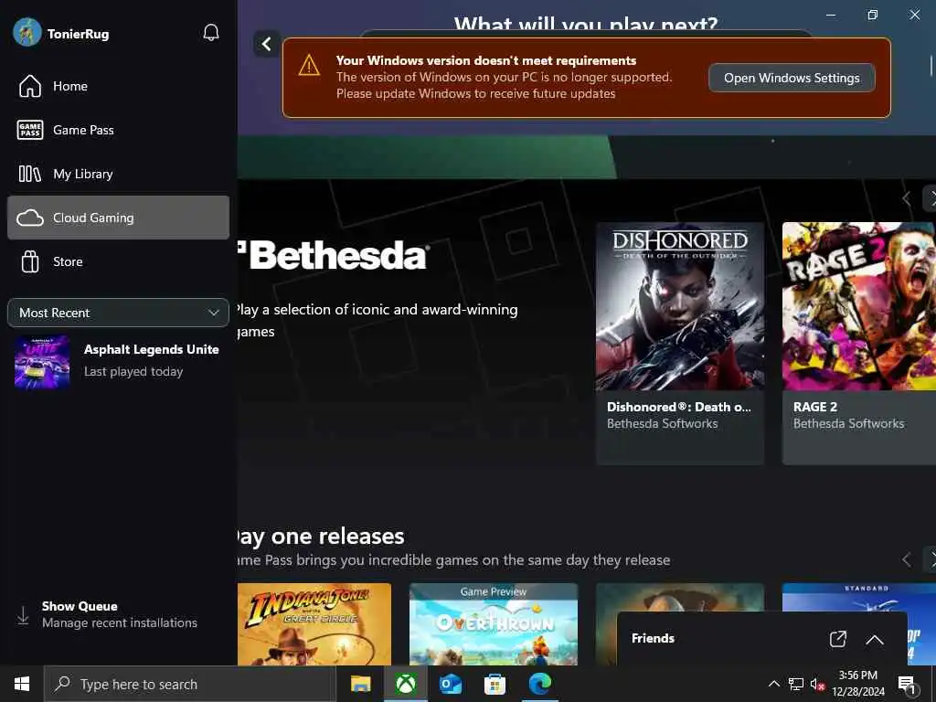Previous arrow in the Bethesda carousel
The width and height of the screenshot is (936, 702).
pos(906,198)
